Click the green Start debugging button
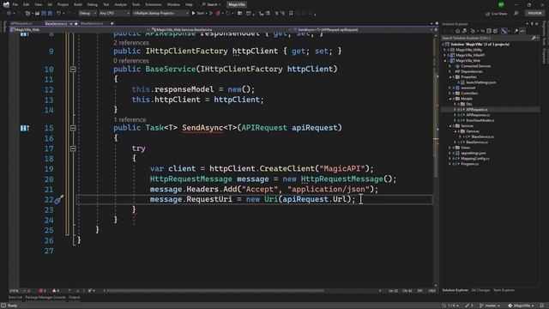This screenshot has height=309, width=549. pyautogui.click(x=198, y=14)
